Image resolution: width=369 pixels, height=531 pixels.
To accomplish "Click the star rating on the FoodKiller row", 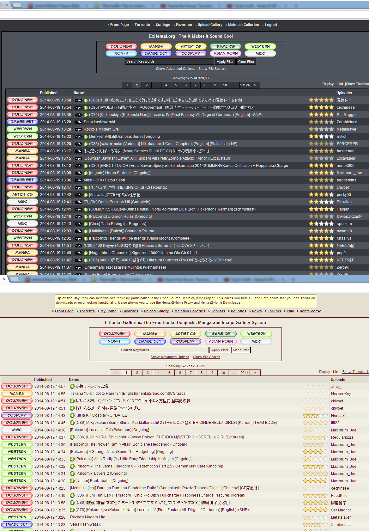I will 316,495.
